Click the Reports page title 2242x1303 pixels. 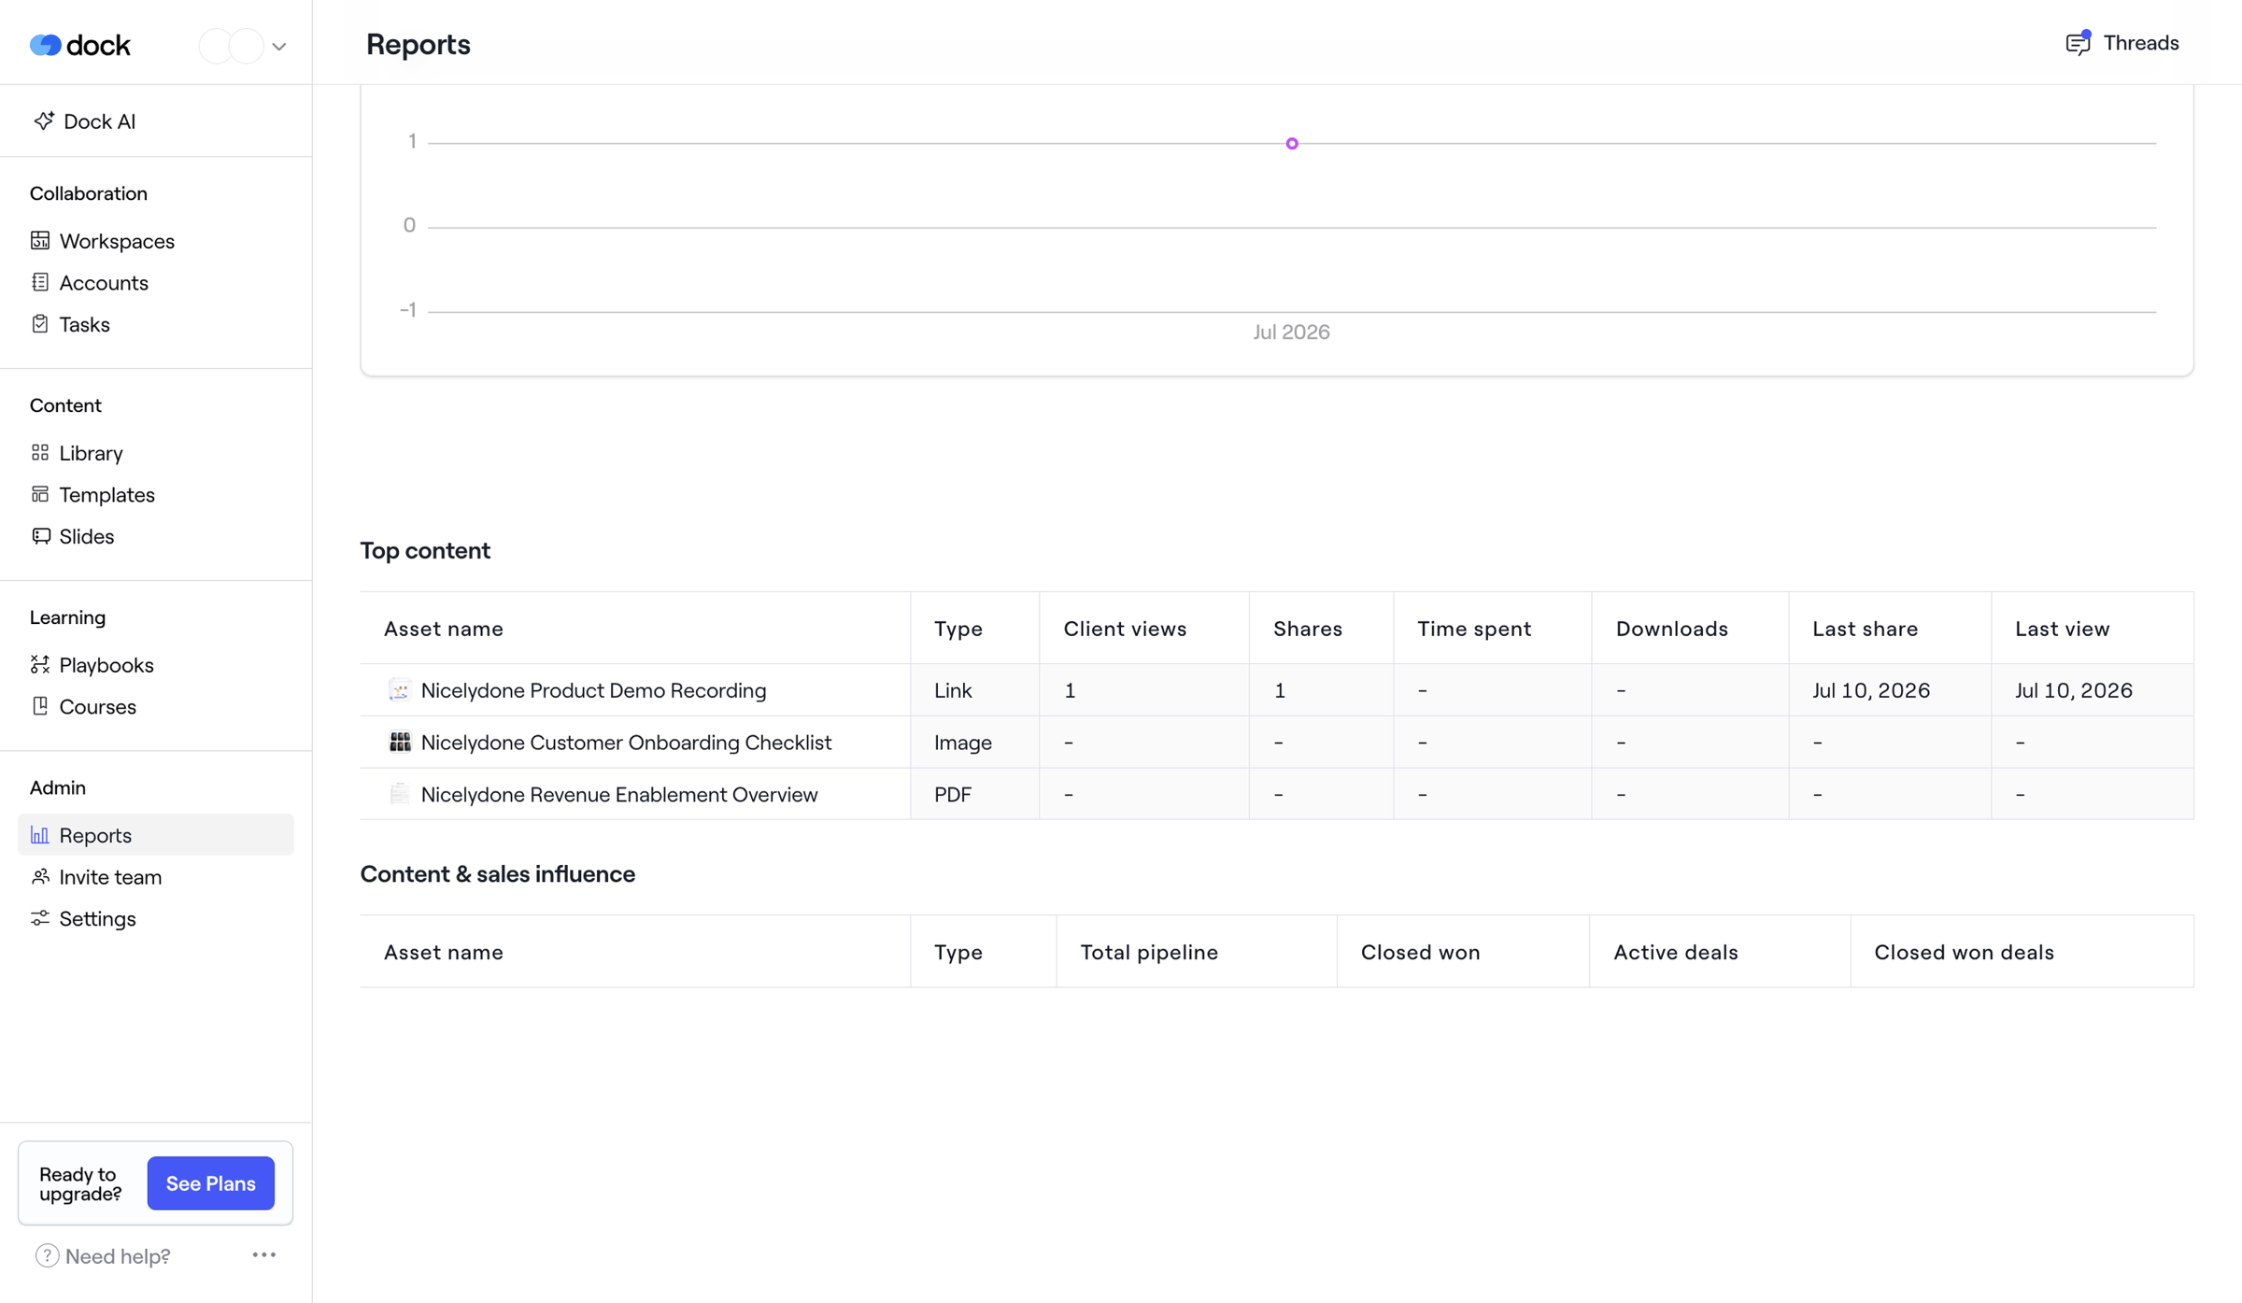418,44
